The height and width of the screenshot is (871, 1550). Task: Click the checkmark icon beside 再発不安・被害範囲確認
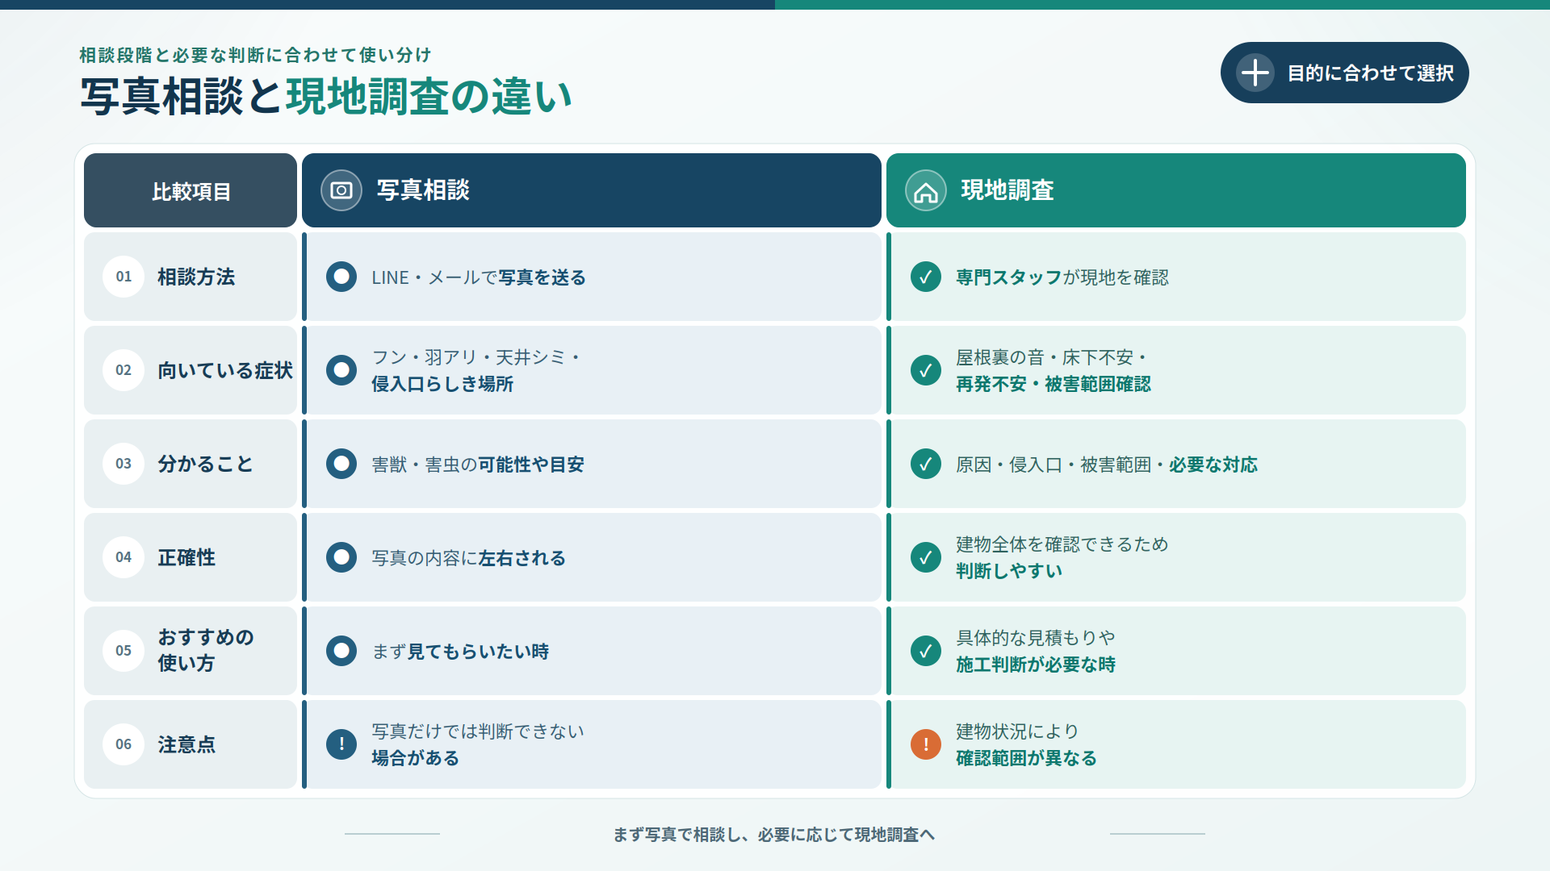point(926,370)
